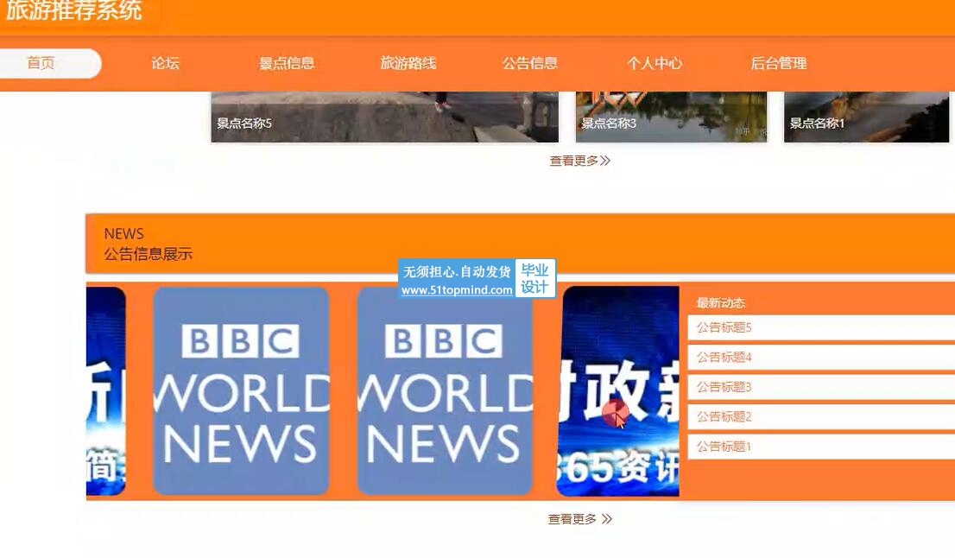Open announcement 公告标题2

click(822, 417)
